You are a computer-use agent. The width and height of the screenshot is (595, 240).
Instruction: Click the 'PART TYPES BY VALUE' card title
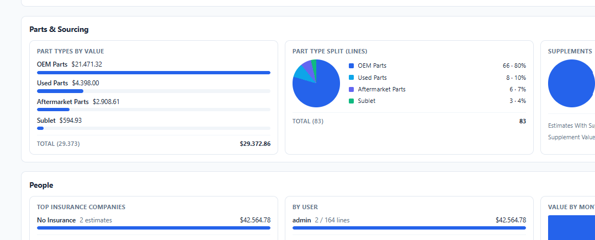coord(70,52)
